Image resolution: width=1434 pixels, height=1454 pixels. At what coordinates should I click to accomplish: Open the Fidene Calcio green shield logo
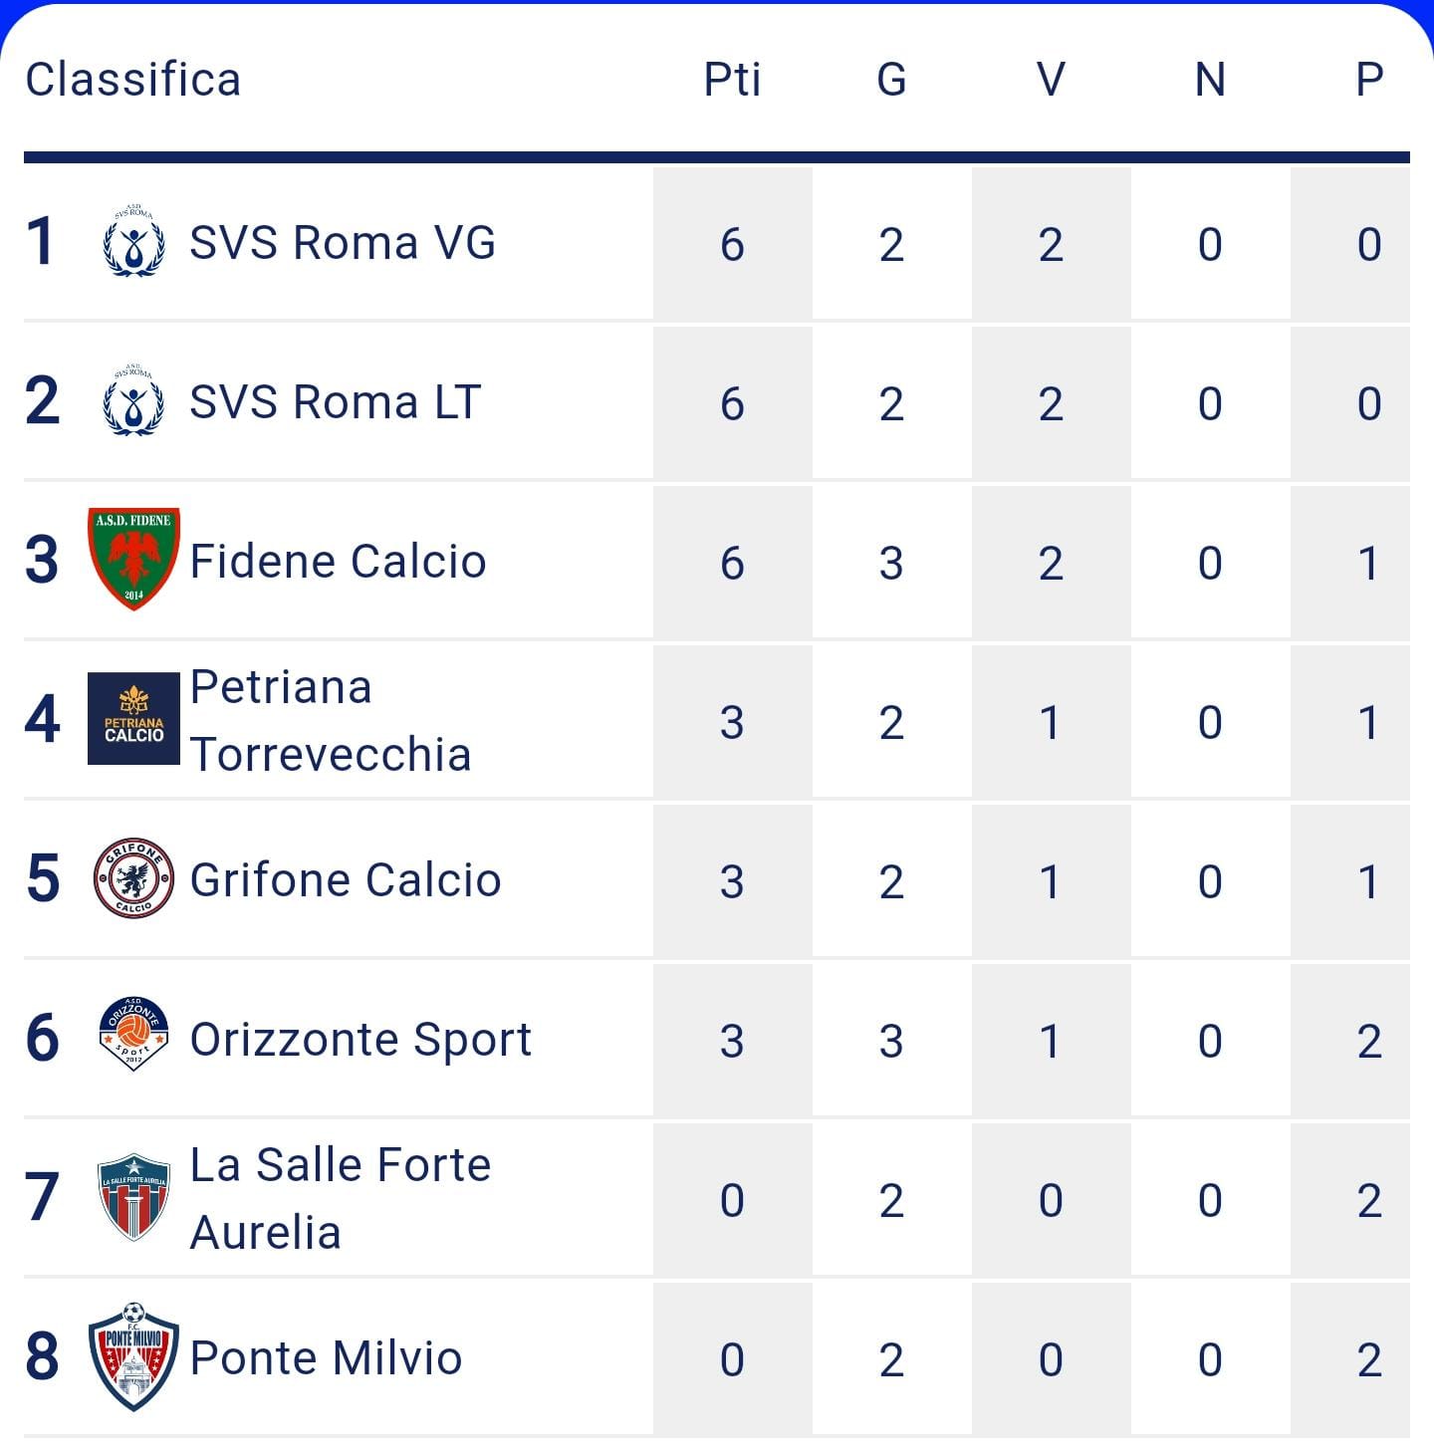133,559
